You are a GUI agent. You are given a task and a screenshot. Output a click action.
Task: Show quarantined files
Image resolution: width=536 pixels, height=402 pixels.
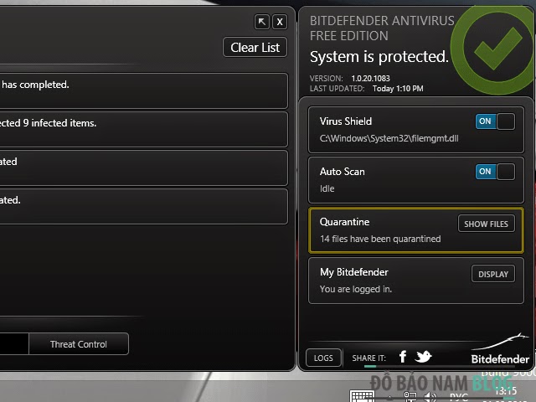[x=486, y=224]
